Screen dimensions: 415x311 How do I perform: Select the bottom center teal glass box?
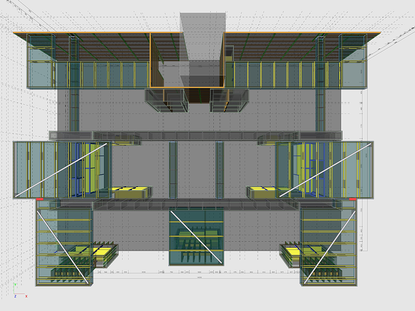coord(196,236)
